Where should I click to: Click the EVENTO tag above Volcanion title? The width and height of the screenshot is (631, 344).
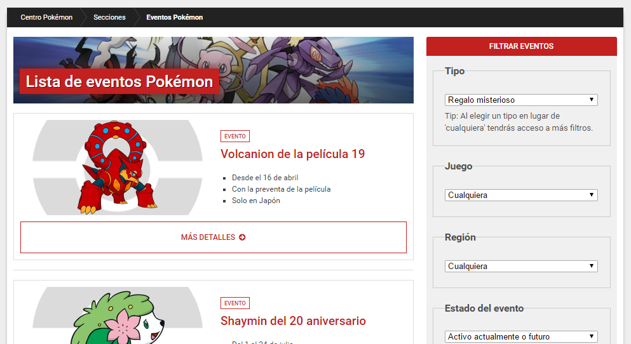point(235,136)
